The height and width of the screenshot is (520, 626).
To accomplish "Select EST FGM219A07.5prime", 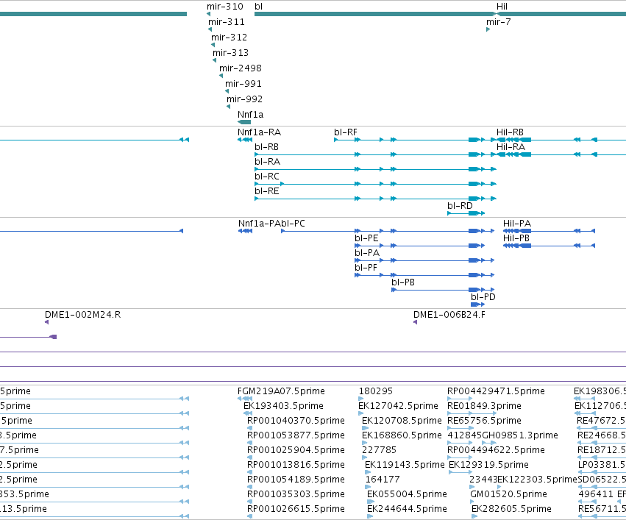I will pos(245,399).
